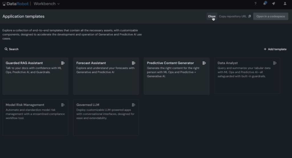Click the Governed LLM template icon
Image resolution: width=292 pixels, height=158 pixels.
(x=133, y=105)
